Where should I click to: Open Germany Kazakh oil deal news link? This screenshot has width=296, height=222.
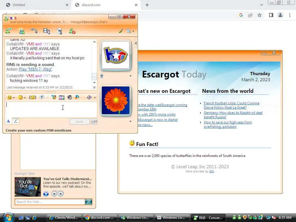pyautogui.click(x=233, y=115)
